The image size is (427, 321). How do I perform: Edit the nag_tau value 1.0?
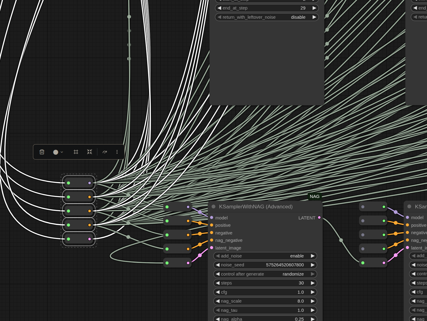pos(265,310)
